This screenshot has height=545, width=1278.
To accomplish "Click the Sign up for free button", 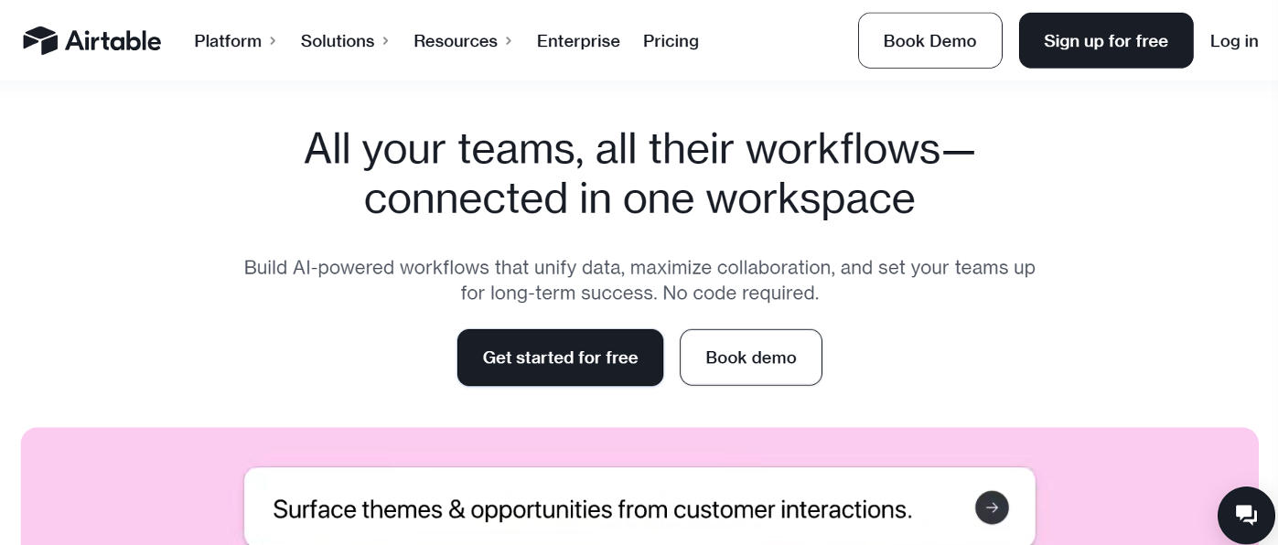I will [x=1105, y=41].
